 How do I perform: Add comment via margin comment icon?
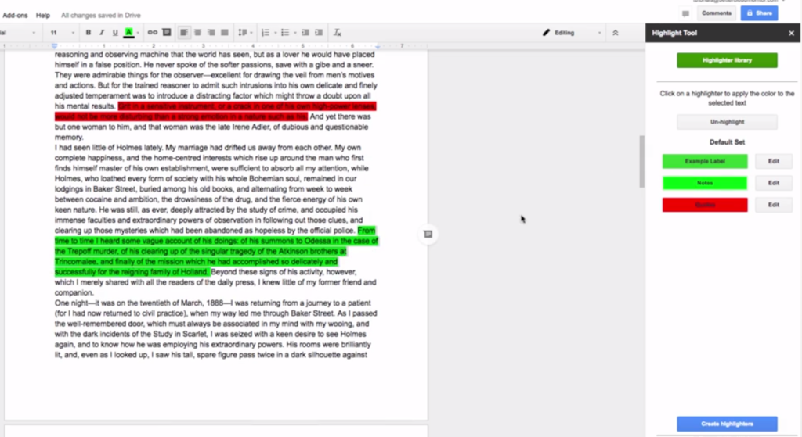(x=428, y=235)
